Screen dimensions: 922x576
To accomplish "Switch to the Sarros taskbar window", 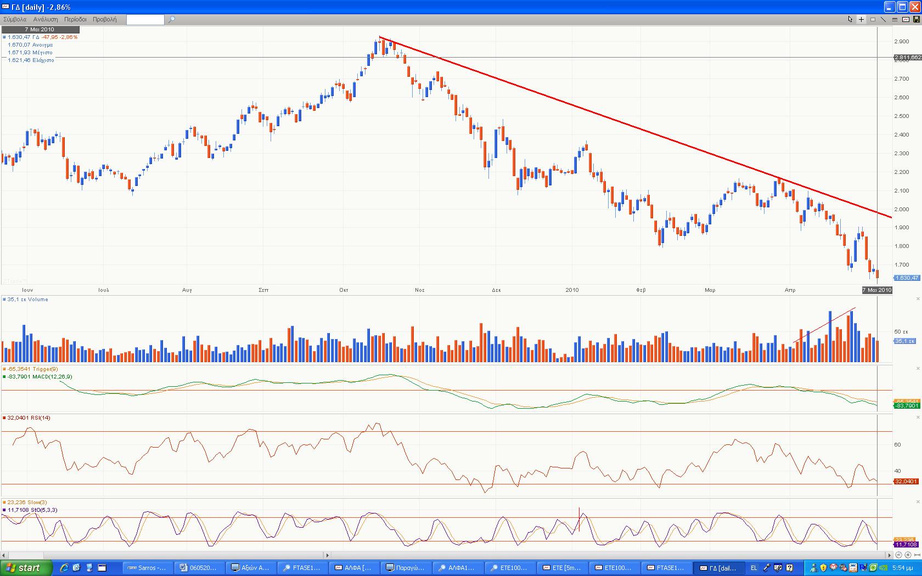I will coord(147,568).
